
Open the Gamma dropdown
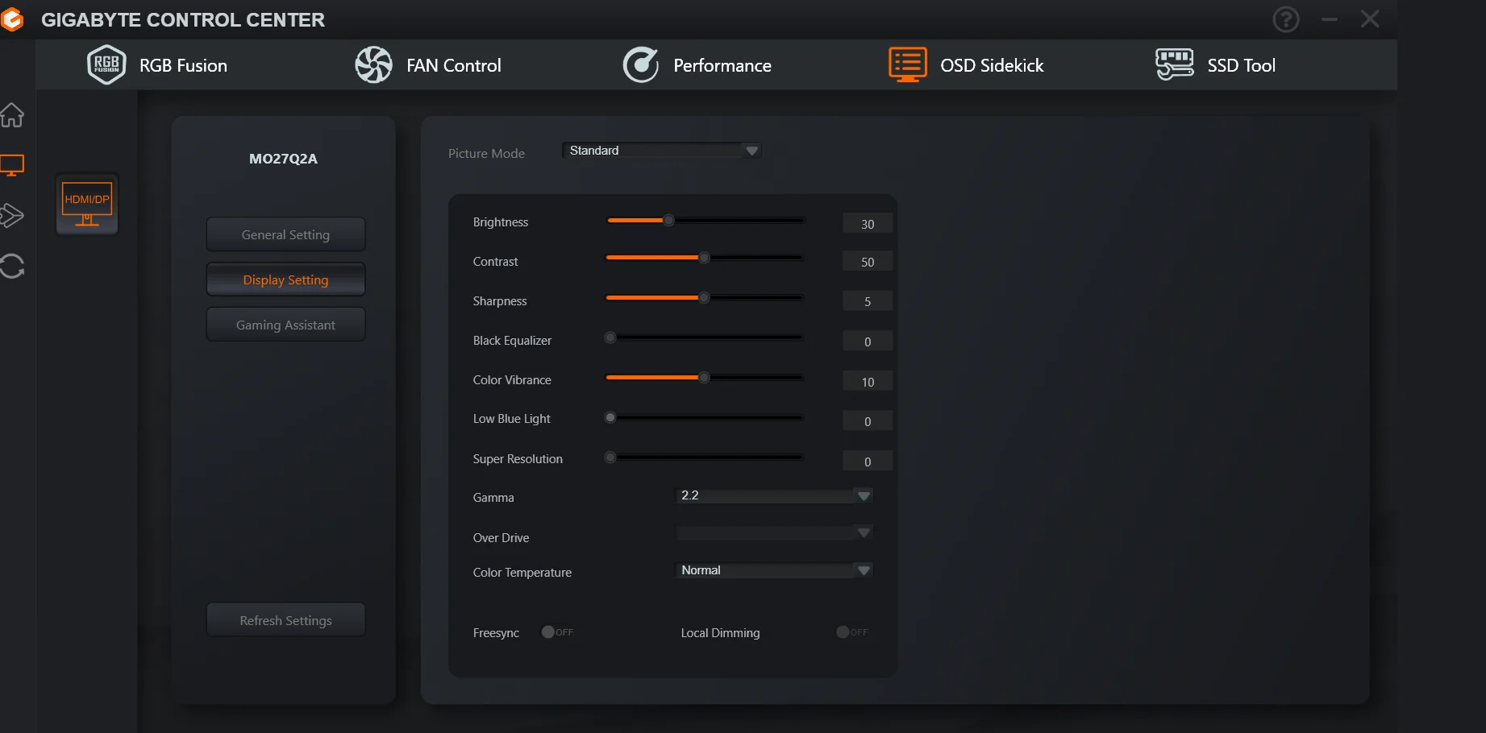tap(774, 495)
